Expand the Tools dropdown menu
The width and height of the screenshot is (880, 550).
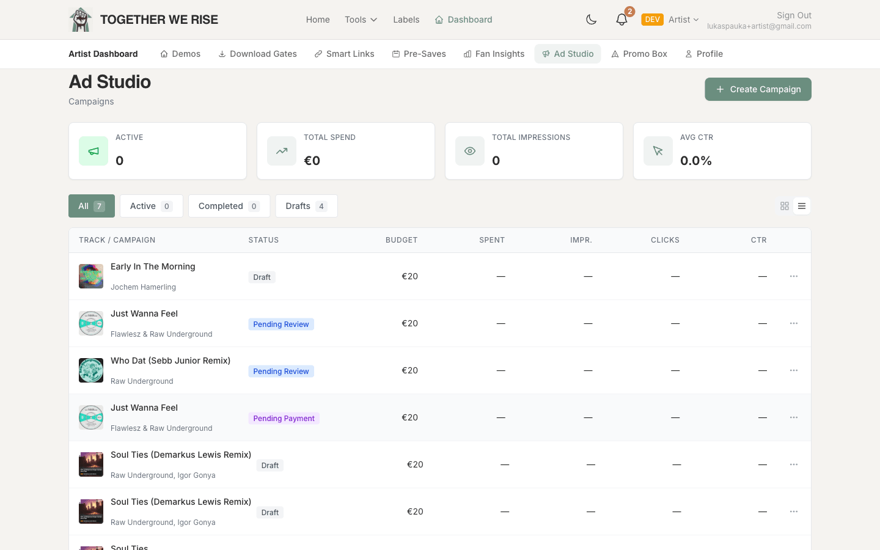tap(361, 20)
